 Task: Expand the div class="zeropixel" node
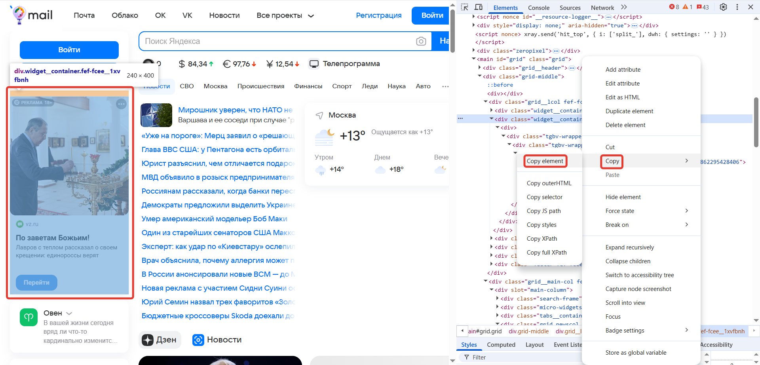click(x=473, y=50)
